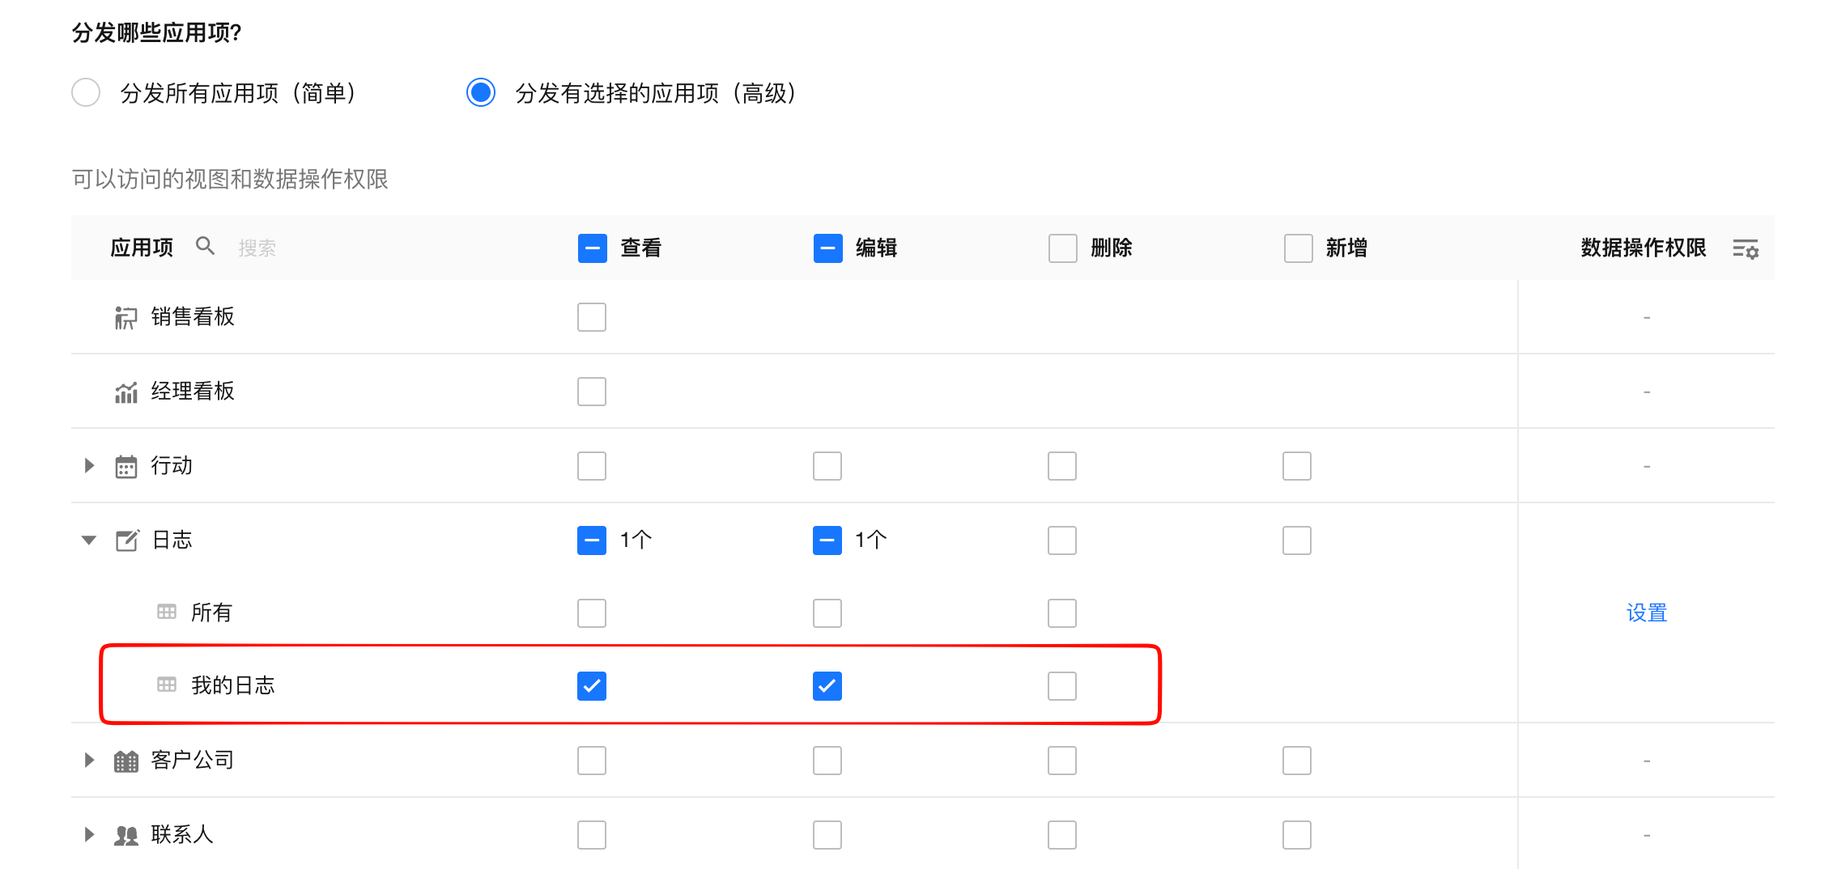Image resolution: width=1833 pixels, height=869 pixels.
Task: Select 分发所有应用项（简单） radio button
Action: [x=86, y=93]
